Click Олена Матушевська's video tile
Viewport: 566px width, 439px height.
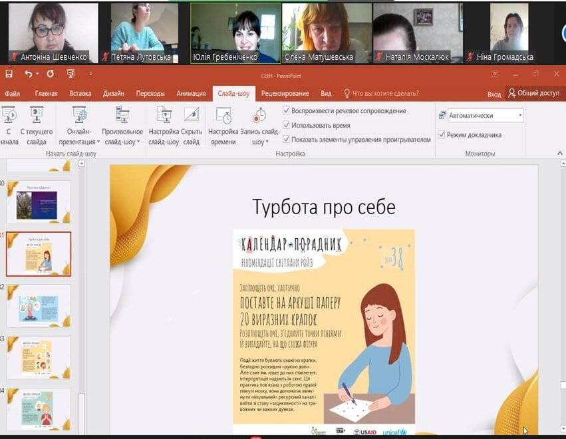coord(327,33)
